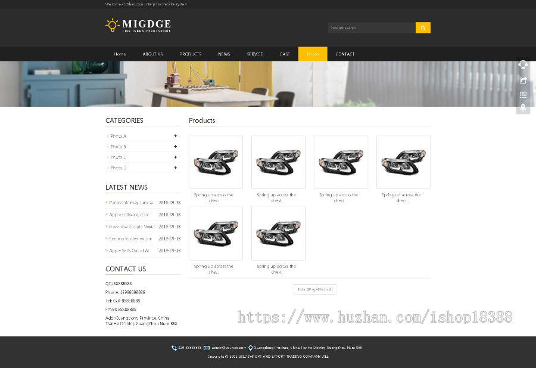
Task: Click the Welcome message in top bar
Action: pos(147,4)
